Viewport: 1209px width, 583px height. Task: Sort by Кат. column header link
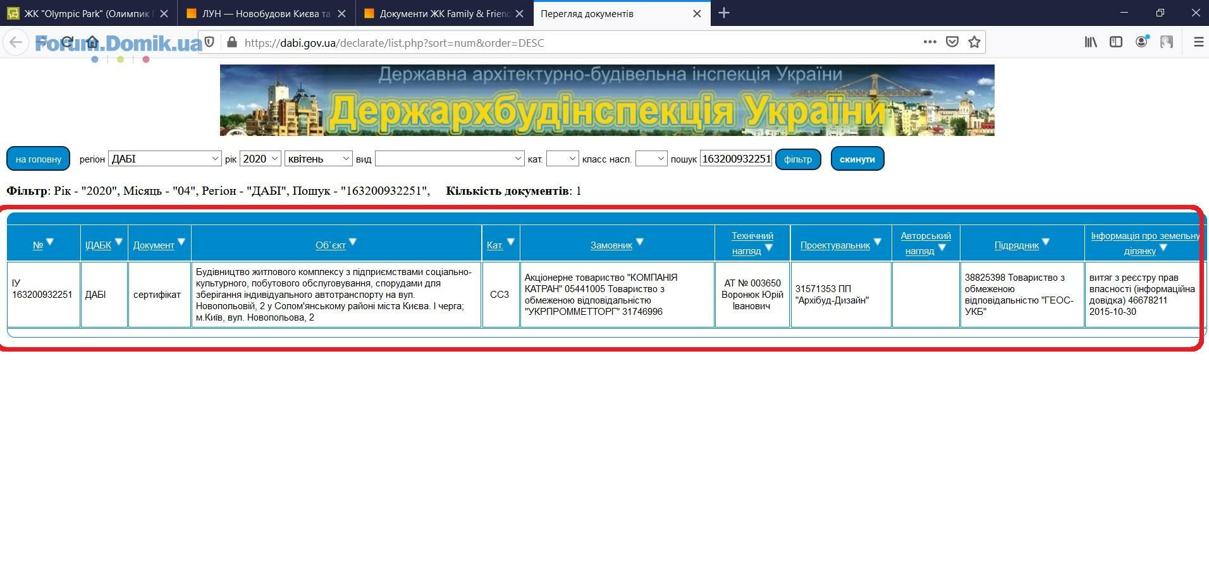coord(495,245)
